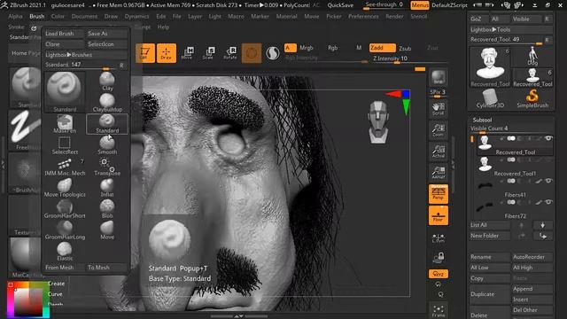Image resolution: width=567 pixels, height=319 pixels.
Task: Switch to Rotate transform mode
Action: (x=230, y=53)
